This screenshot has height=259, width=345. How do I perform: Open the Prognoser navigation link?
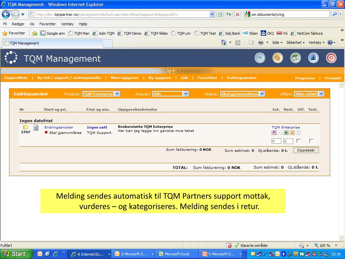[305, 78]
